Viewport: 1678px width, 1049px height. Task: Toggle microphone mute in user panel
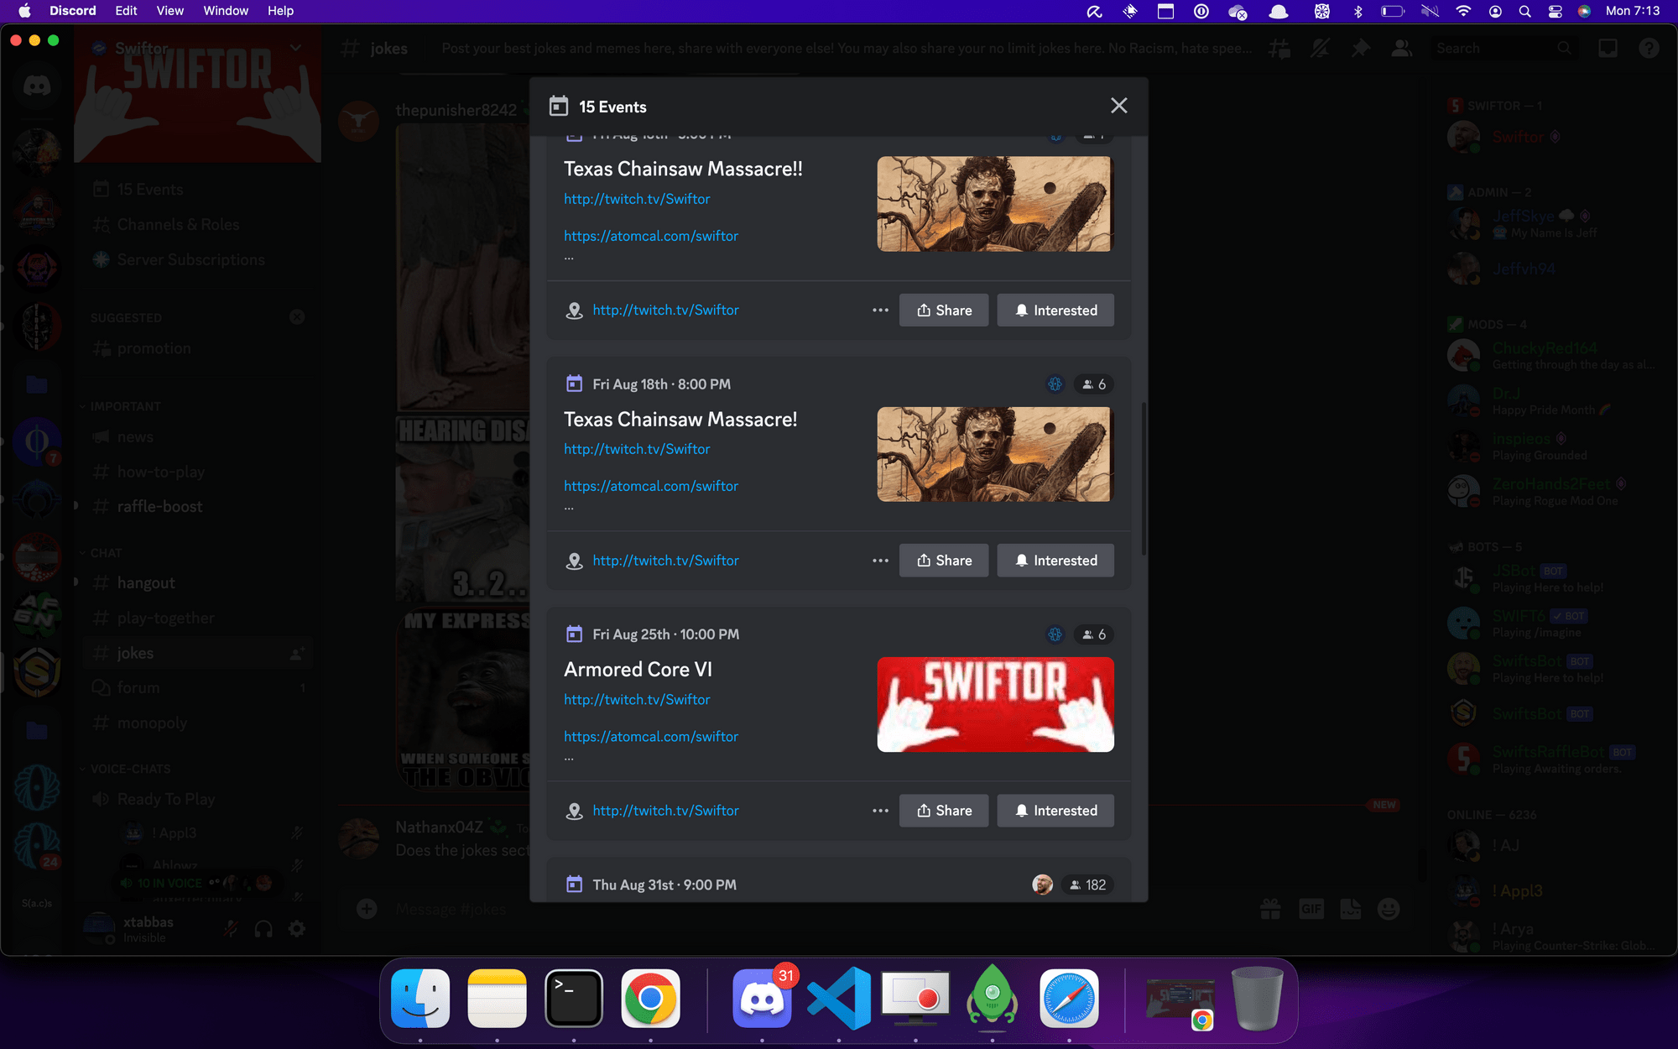tap(230, 929)
